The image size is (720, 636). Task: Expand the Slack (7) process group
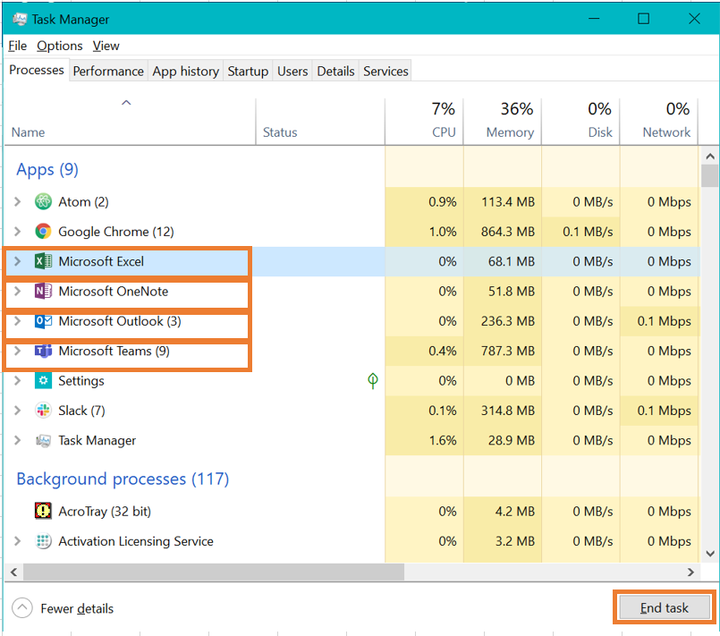coord(18,411)
